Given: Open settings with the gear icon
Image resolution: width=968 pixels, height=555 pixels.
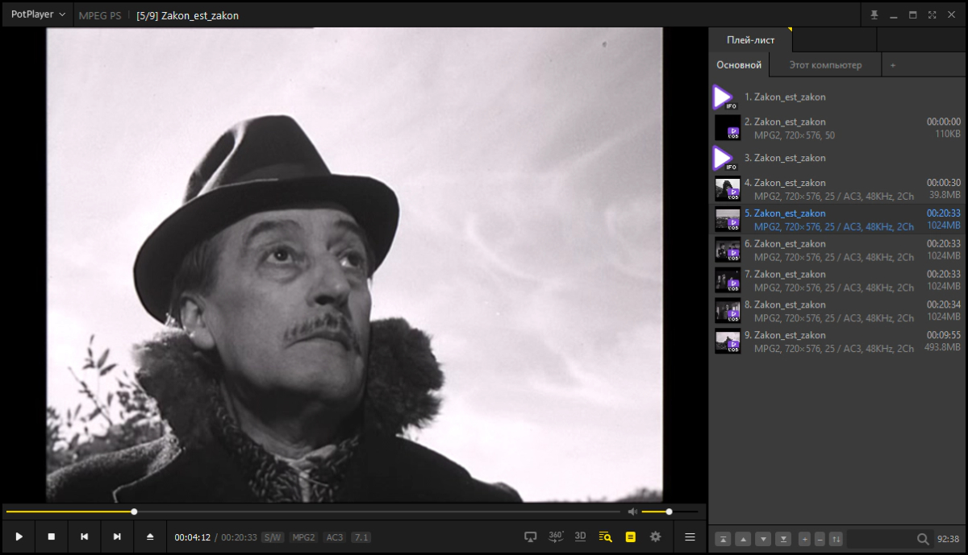Looking at the screenshot, I should 655,536.
